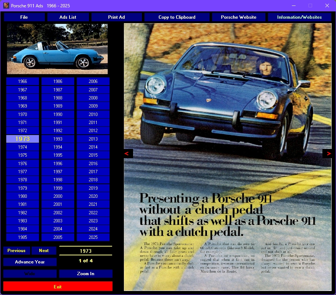Go to the Previous ad

pyautogui.click(x=17, y=251)
